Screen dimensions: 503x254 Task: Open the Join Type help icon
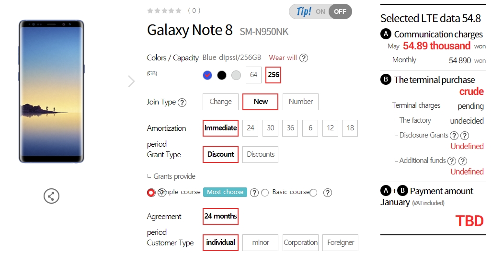[x=182, y=102]
